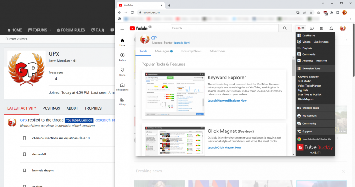Expand the Website Tools section
This screenshot has height=187, width=355.
point(315,108)
